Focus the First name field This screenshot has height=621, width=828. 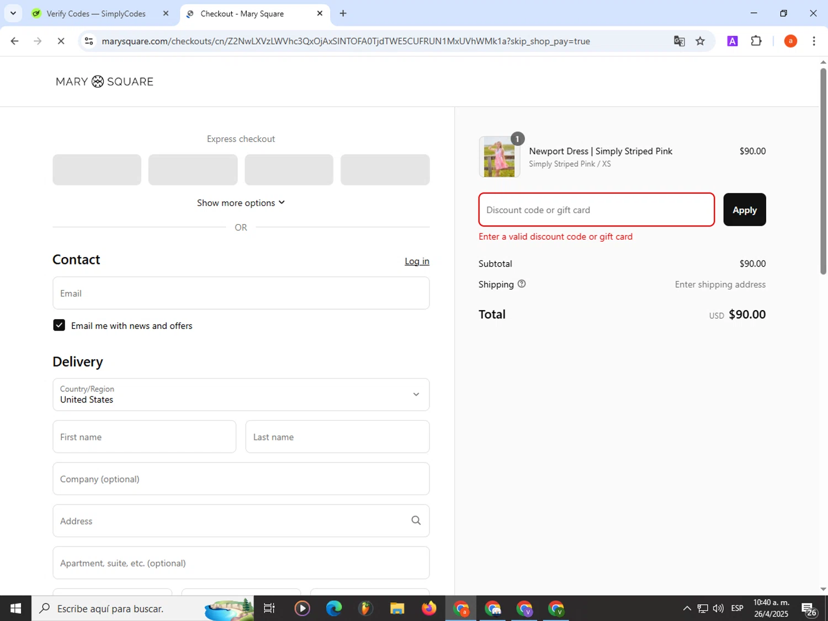click(144, 437)
